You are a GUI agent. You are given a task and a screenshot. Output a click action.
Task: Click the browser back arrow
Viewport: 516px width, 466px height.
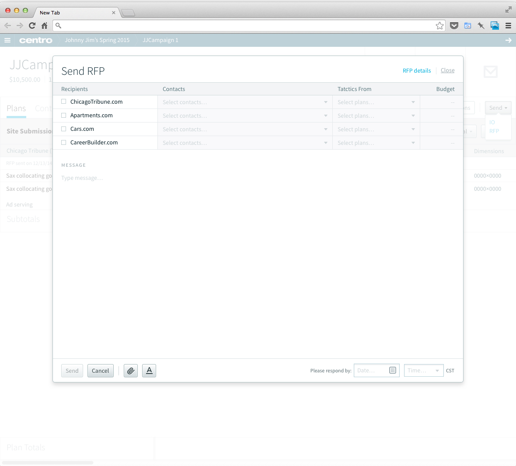[x=7, y=25]
